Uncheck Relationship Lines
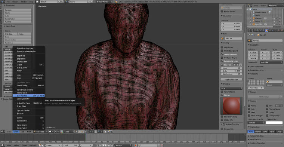The width and height of the screenshot is (284, 147). pos(222,61)
